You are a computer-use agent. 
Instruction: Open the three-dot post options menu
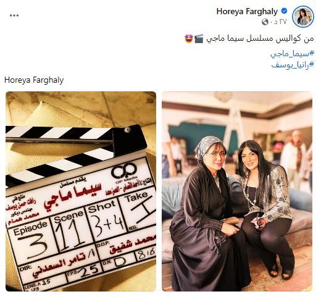[14, 15]
